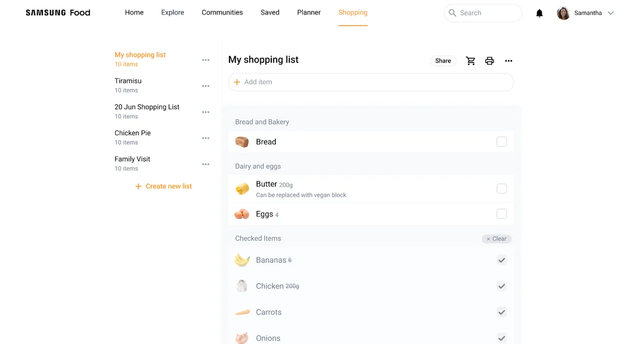This screenshot has height=344, width=625.
Task: Tick the Butter checkbox
Action: click(501, 189)
